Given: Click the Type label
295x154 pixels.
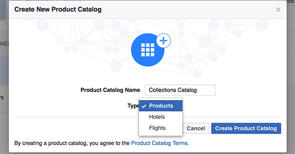Looking at the screenshot, I should pyautogui.click(x=133, y=106).
